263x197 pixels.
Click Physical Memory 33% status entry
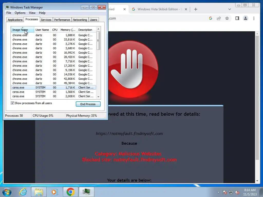(x=81, y=116)
